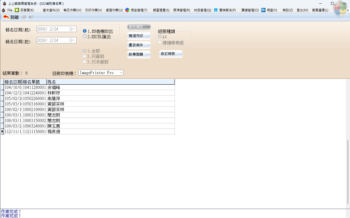Screen dimensions: 350x218
Task: Click the vertical scrollbar thumb on right
Action: click(x=348, y=171)
